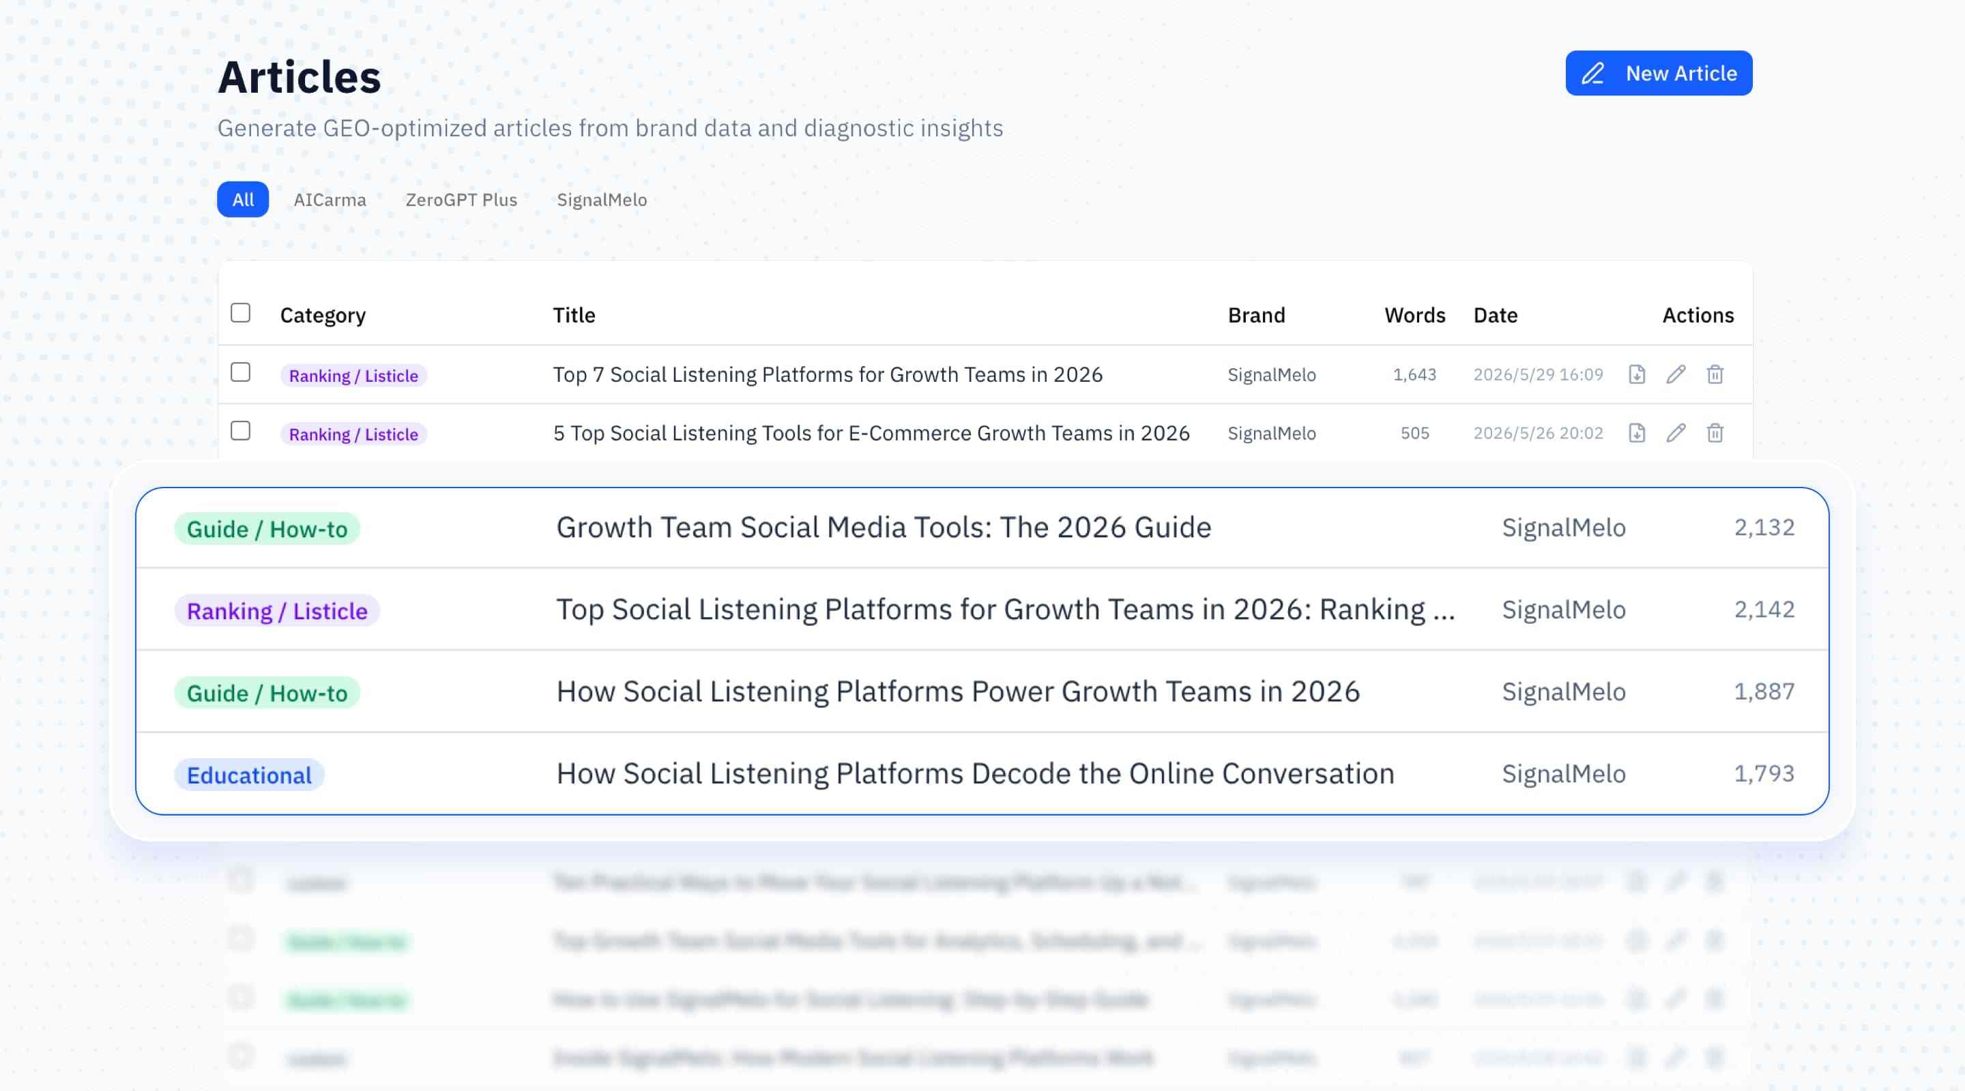The width and height of the screenshot is (1965, 1091).
Task: Click the date 2026/5/26 20:02
Action: pyautogui.click(x=1538, y=433)
